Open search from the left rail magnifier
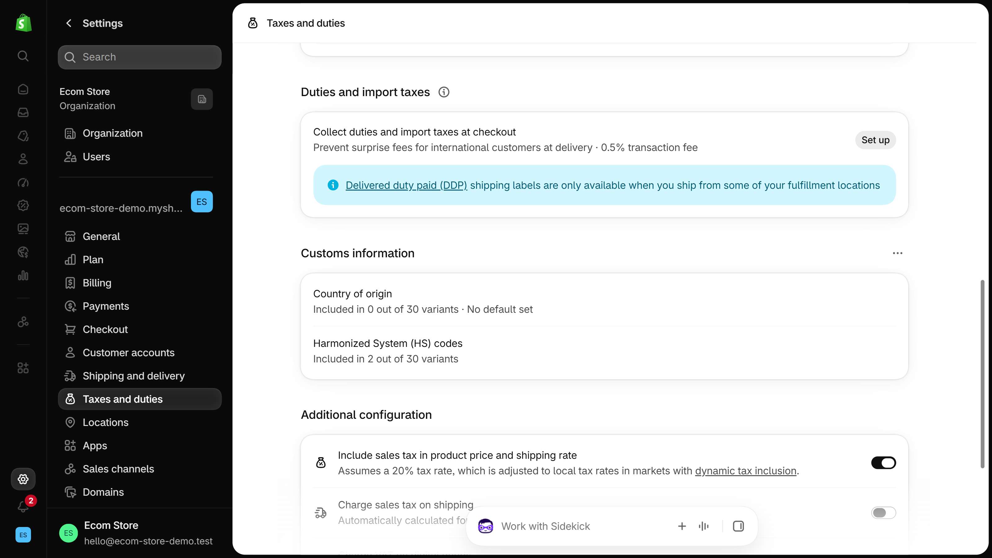 23,56
